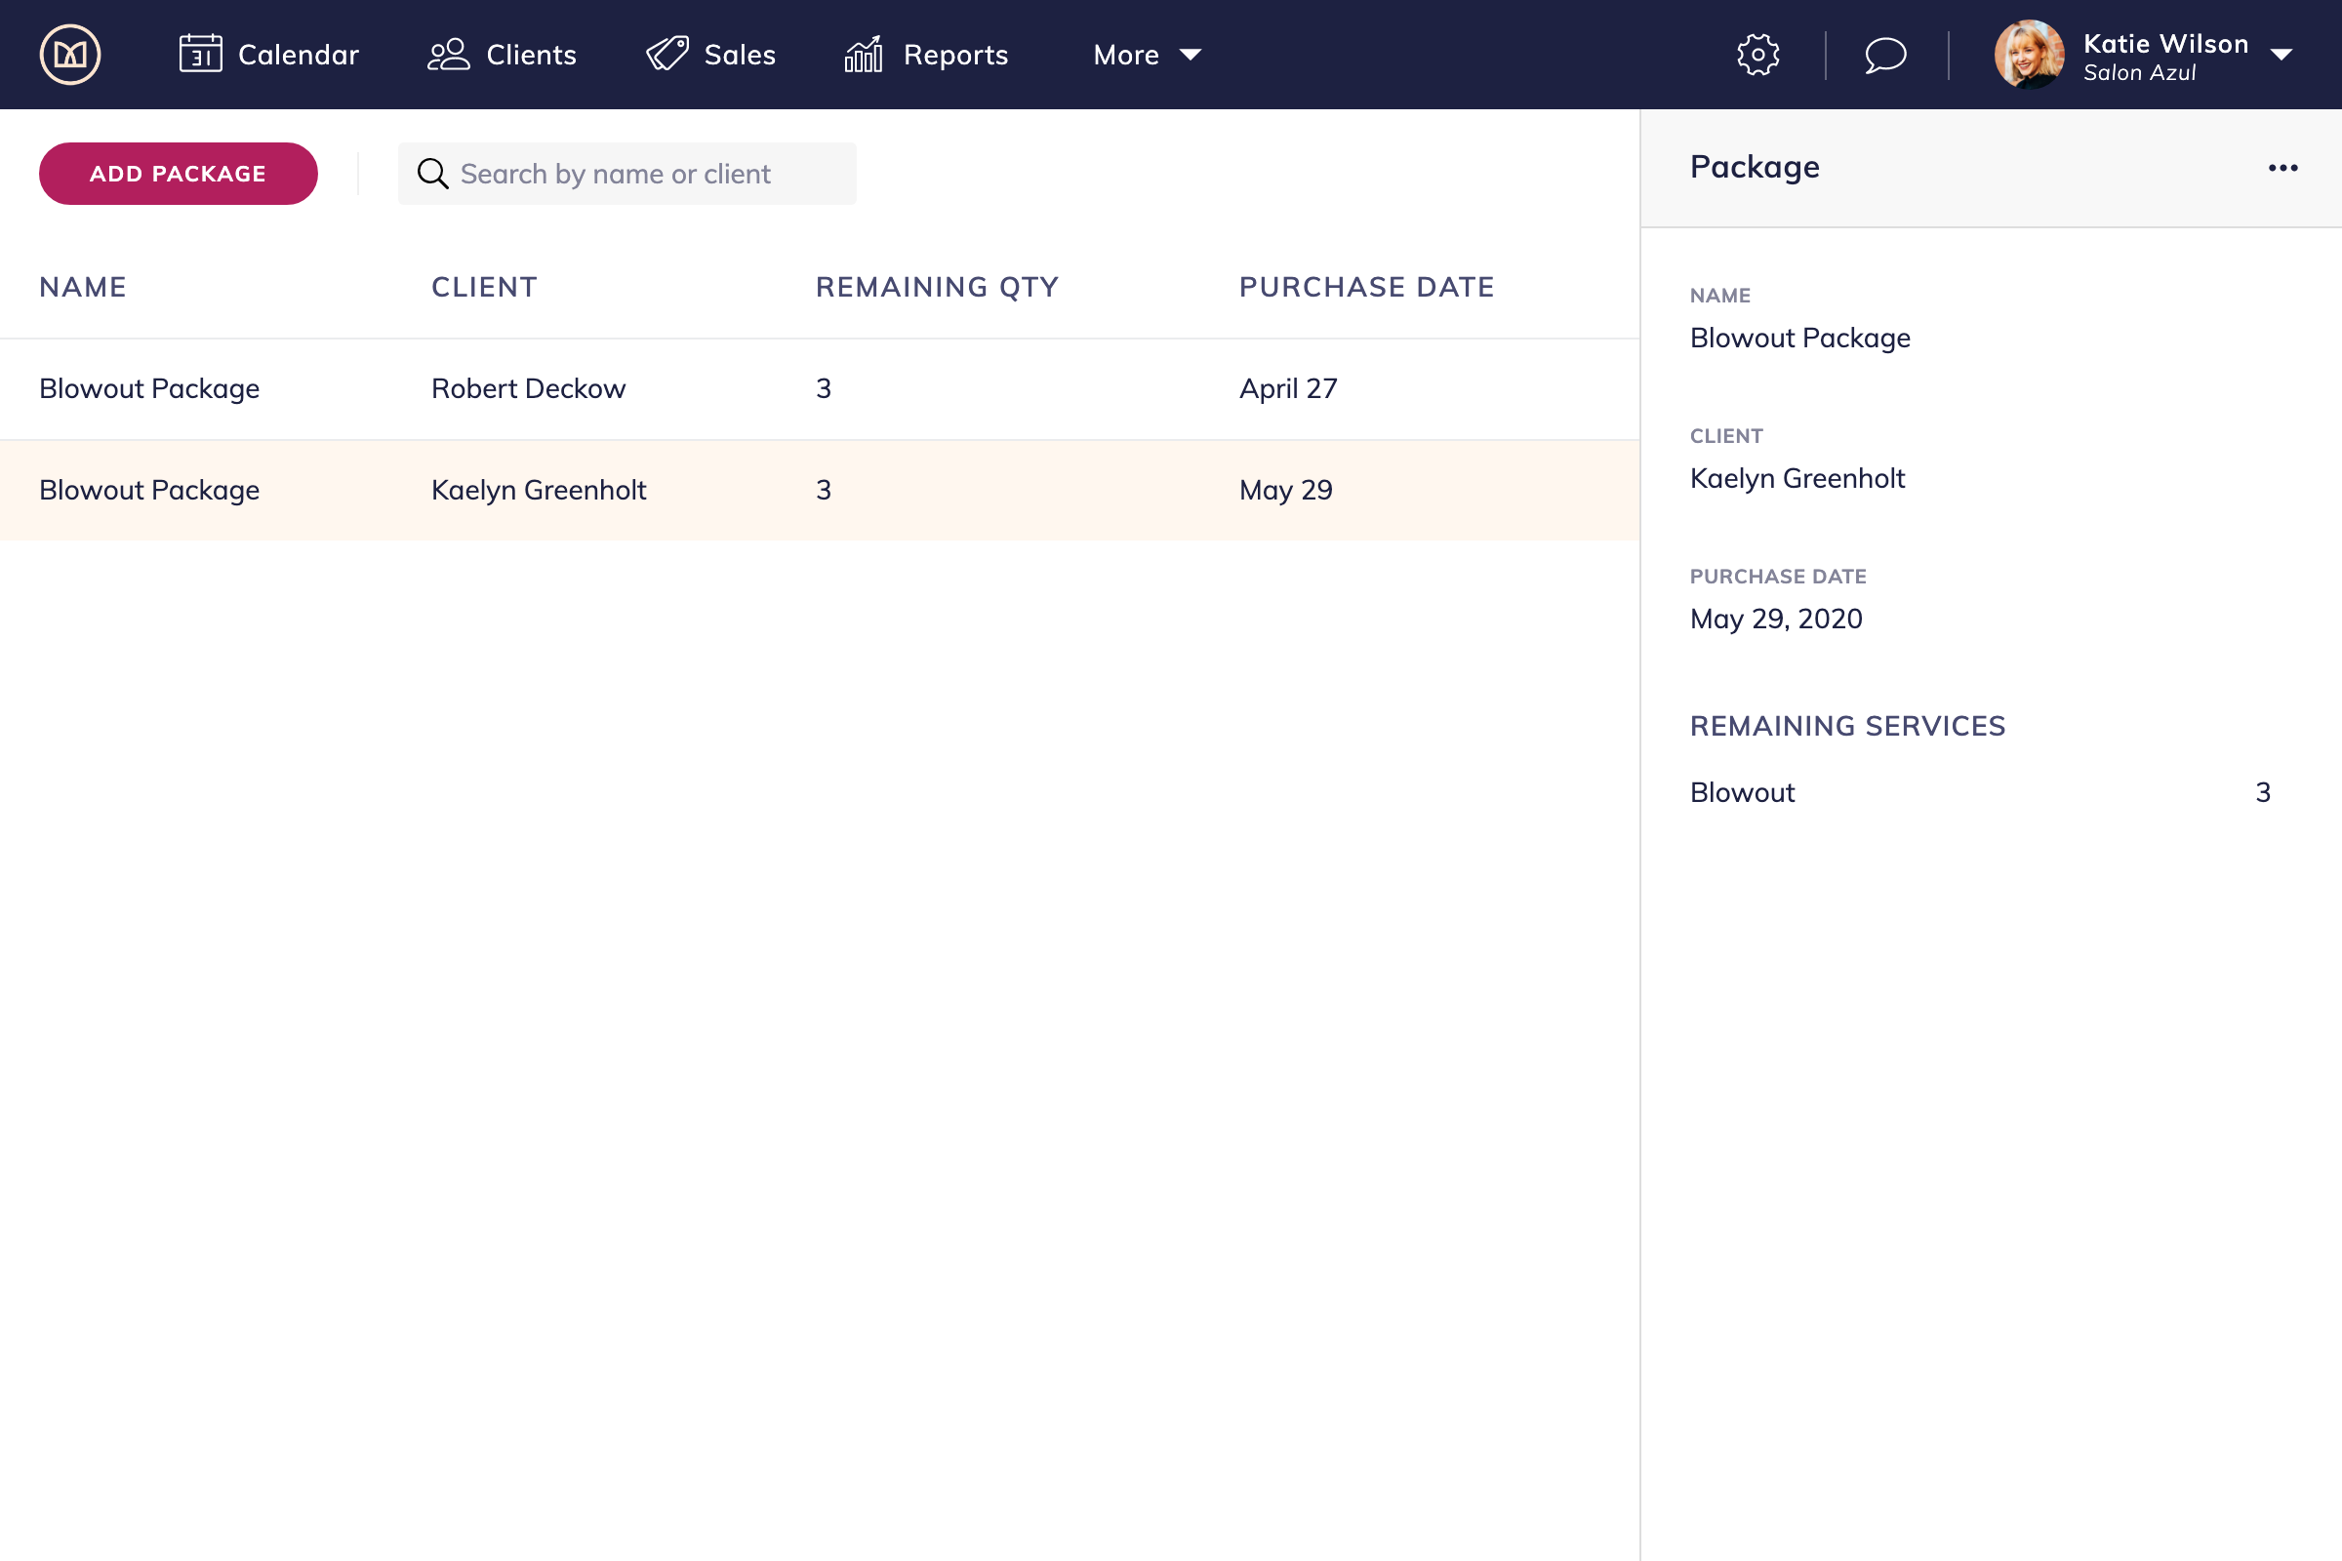The width and height of the screenshot is (2342, 1561).
Task: Open the Calendar icon in navigation
Action: click(x=200, y=55)
